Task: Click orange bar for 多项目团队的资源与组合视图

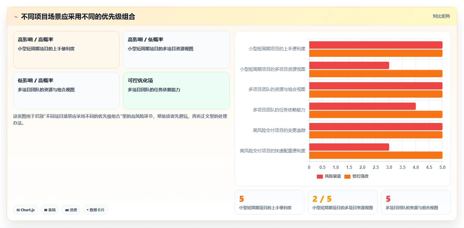Action: pyautogui.click(x=376, y=94)
